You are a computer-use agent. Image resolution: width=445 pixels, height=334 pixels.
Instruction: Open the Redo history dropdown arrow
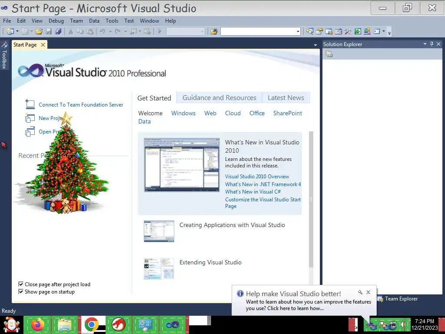click(125, 31)
